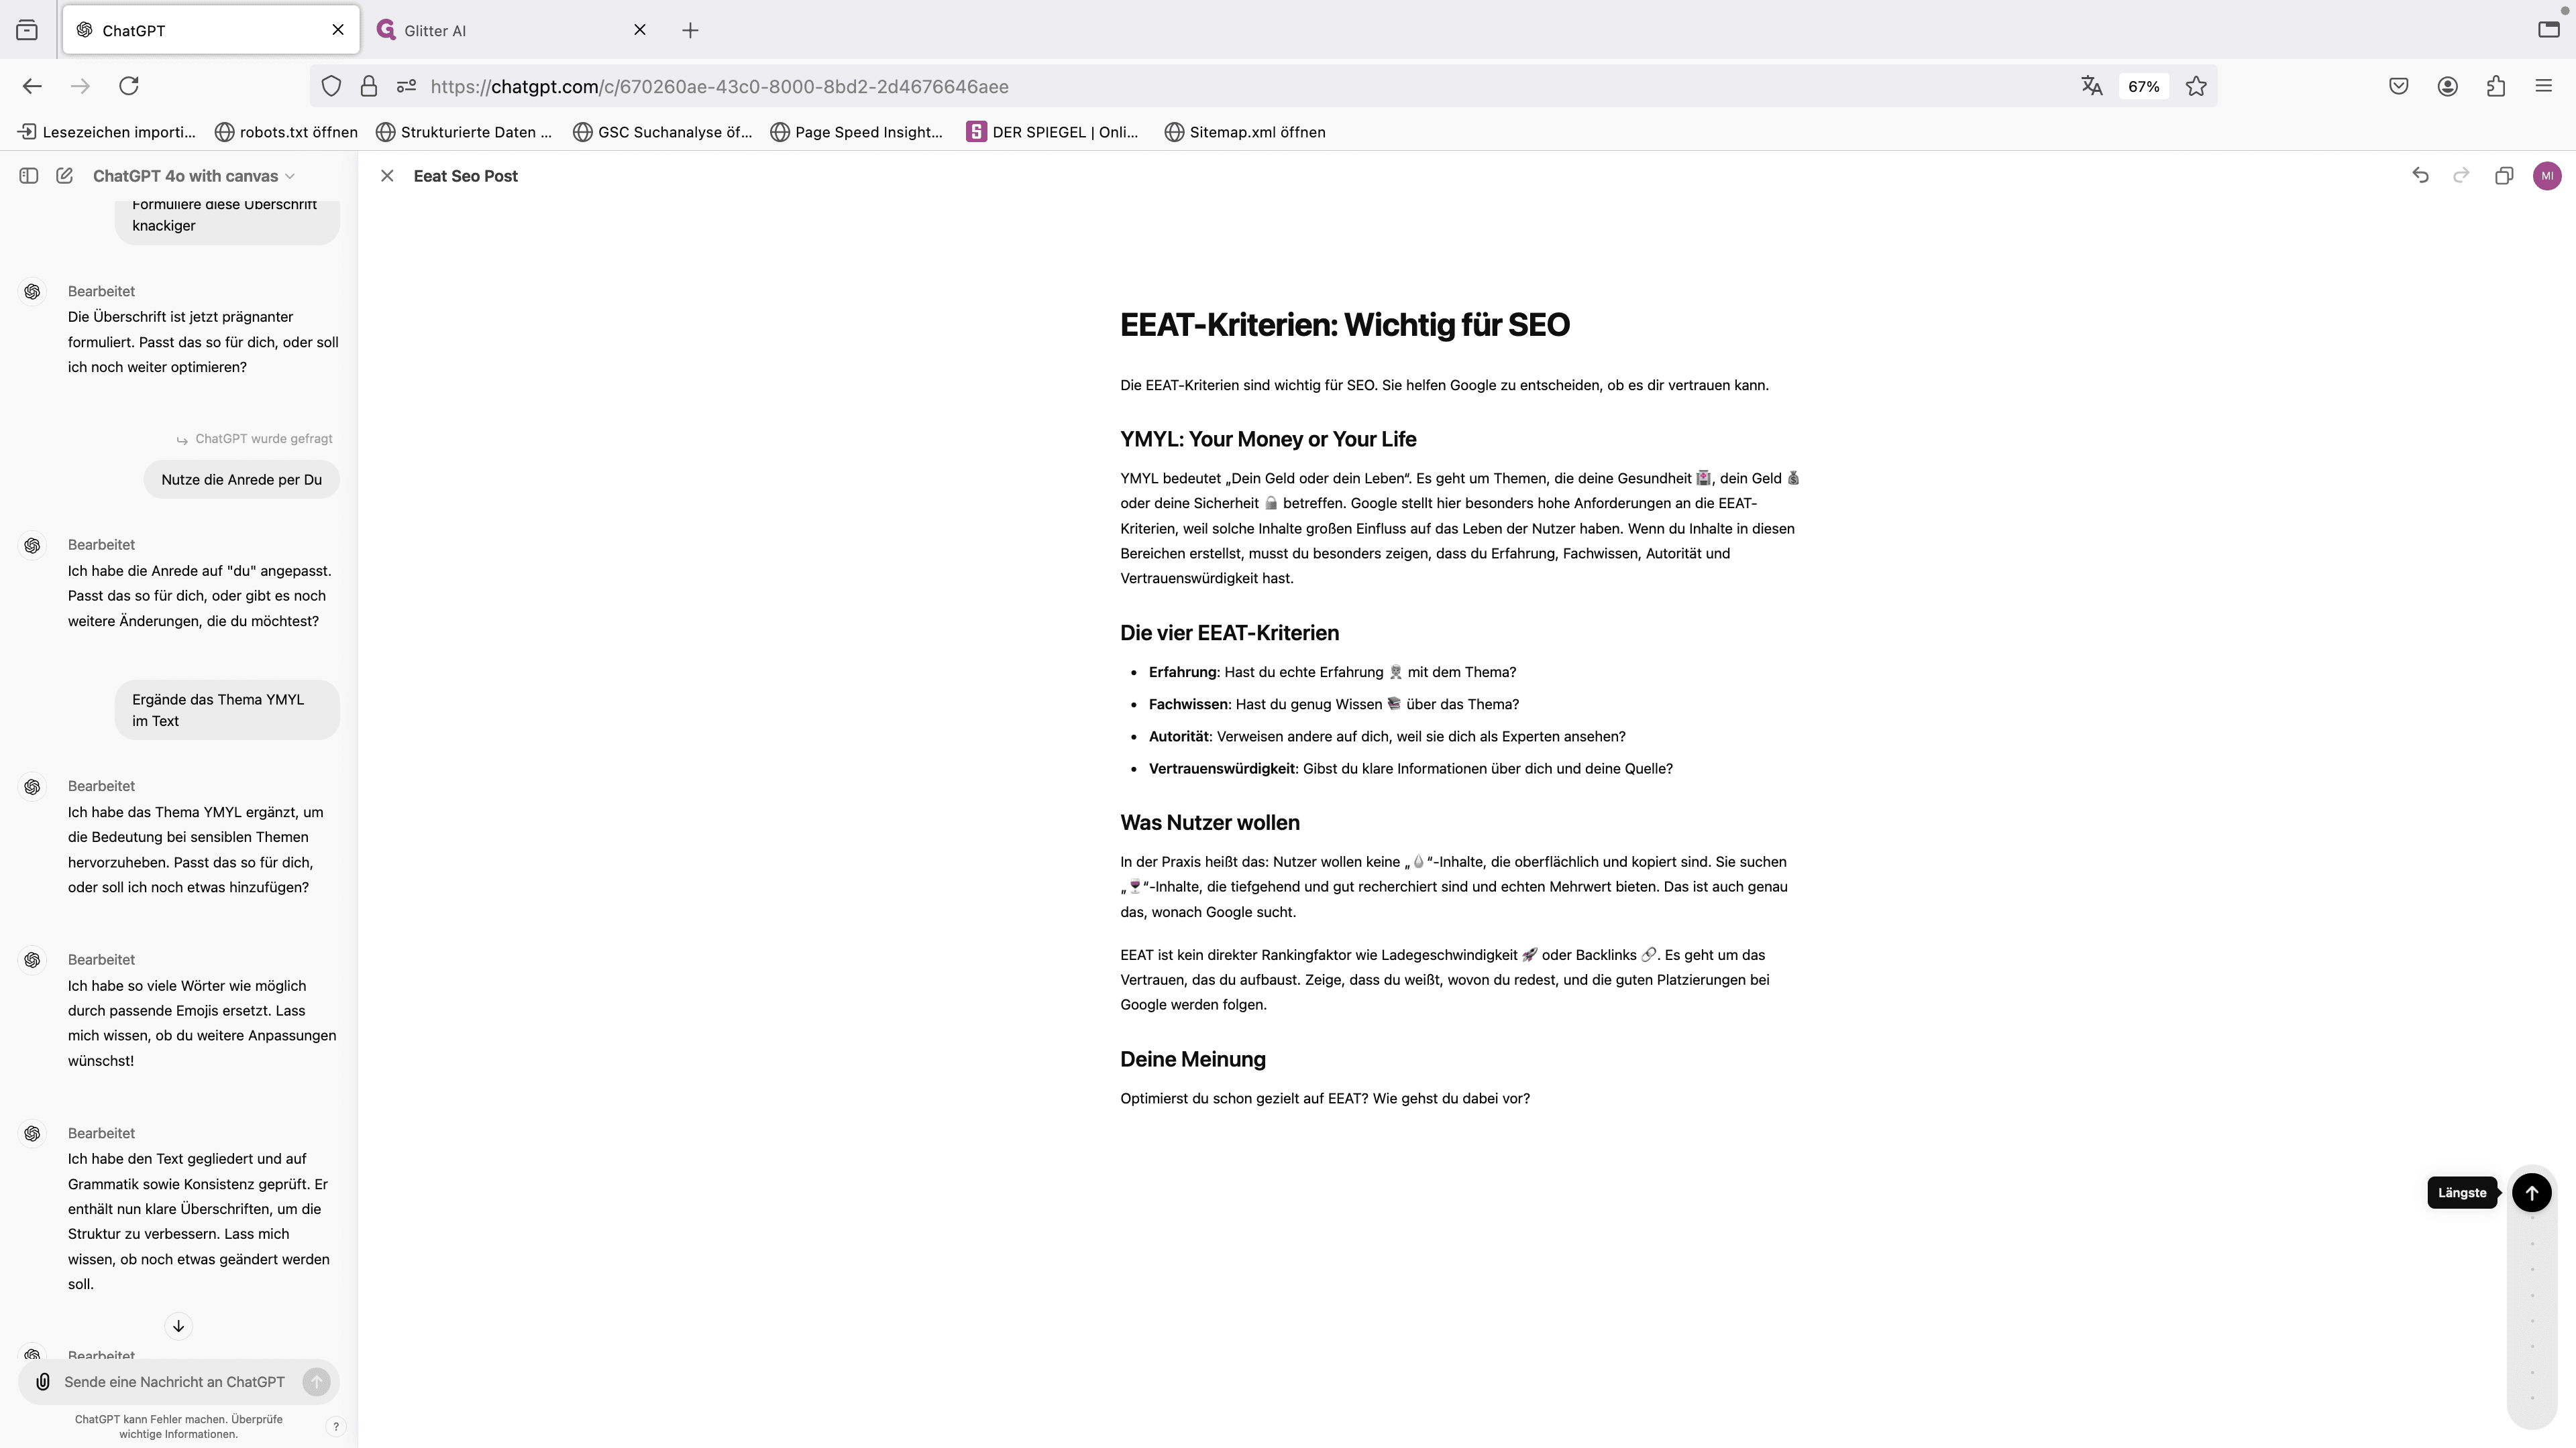The height and width of the screenshot is (1448, 2576).
Task: Open the 67% zoom level indicator
Action: [x=2143, y=86]
